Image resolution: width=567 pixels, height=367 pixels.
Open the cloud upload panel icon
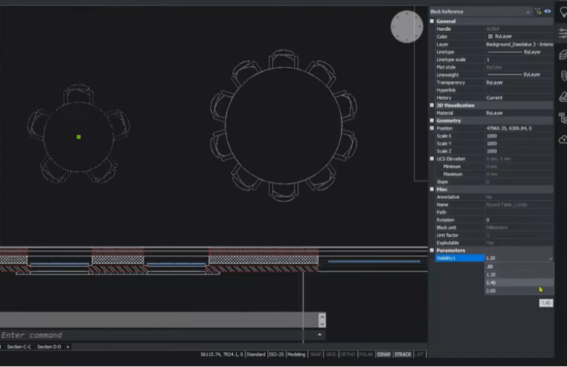(563, 139)
